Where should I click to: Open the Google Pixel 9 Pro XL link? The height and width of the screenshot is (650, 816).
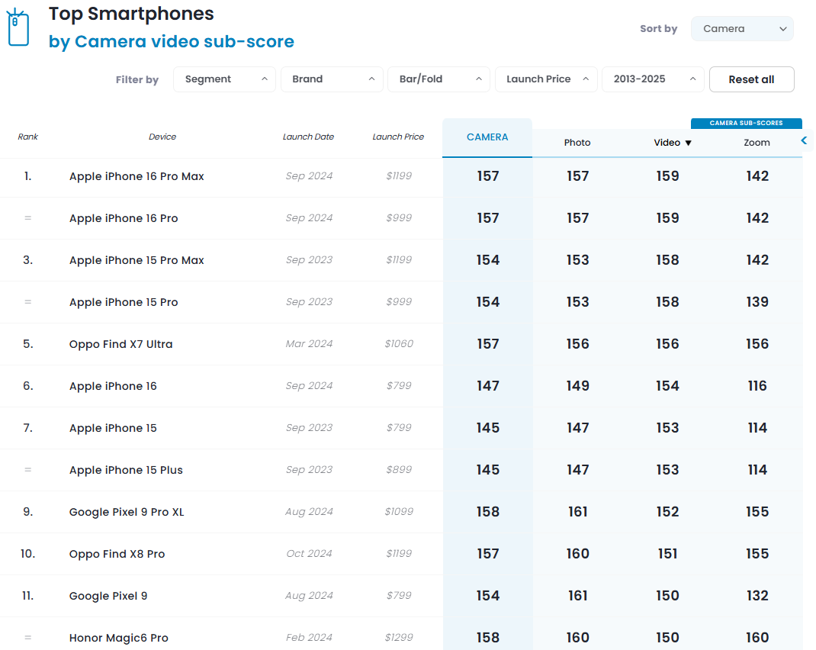[127, 512]
